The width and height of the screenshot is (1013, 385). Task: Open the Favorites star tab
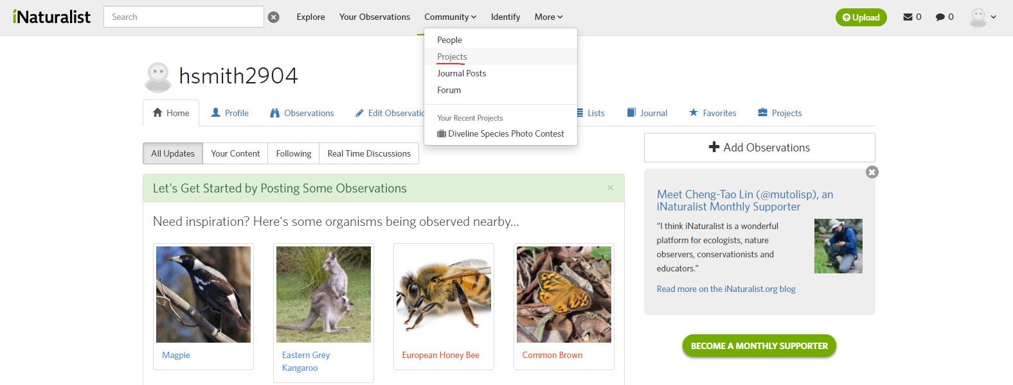pyautogui.click(x=712, y=113)
